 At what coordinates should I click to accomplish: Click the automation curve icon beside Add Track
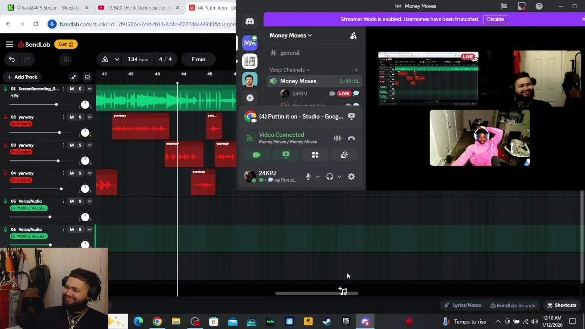pos(74,77)
